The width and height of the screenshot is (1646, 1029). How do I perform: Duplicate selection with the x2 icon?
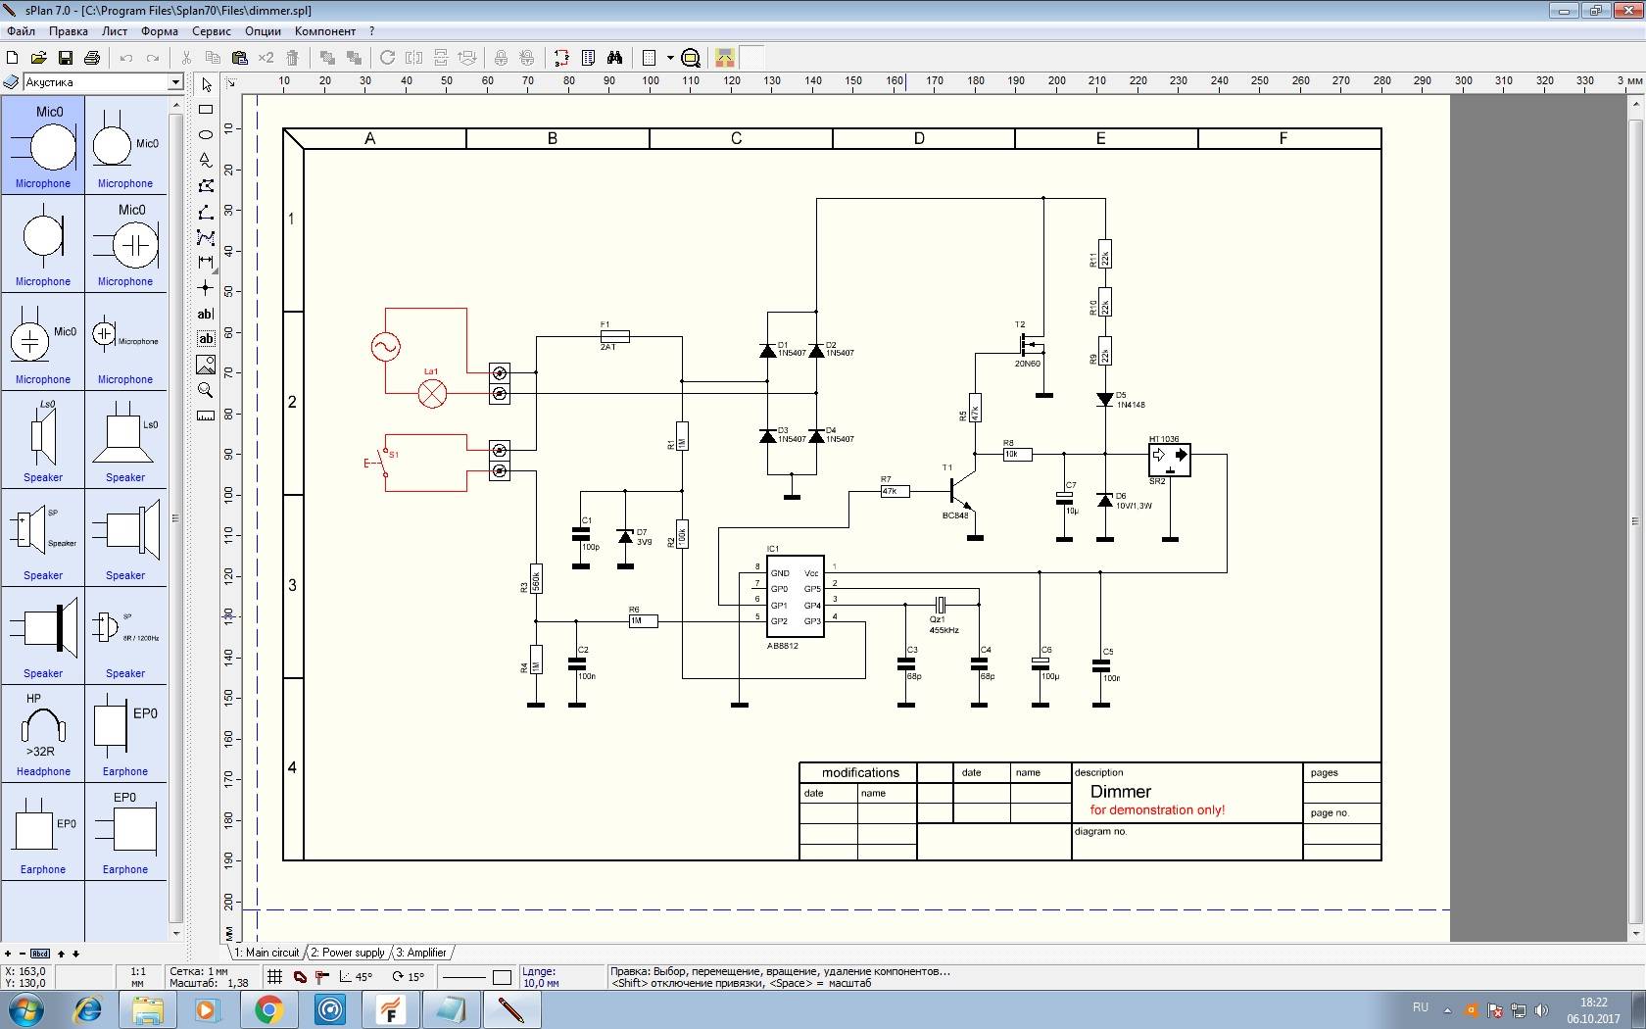[266, 58]
